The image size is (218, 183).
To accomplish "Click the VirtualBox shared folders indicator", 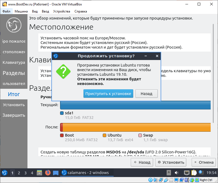I will click(x=171, y=180).
